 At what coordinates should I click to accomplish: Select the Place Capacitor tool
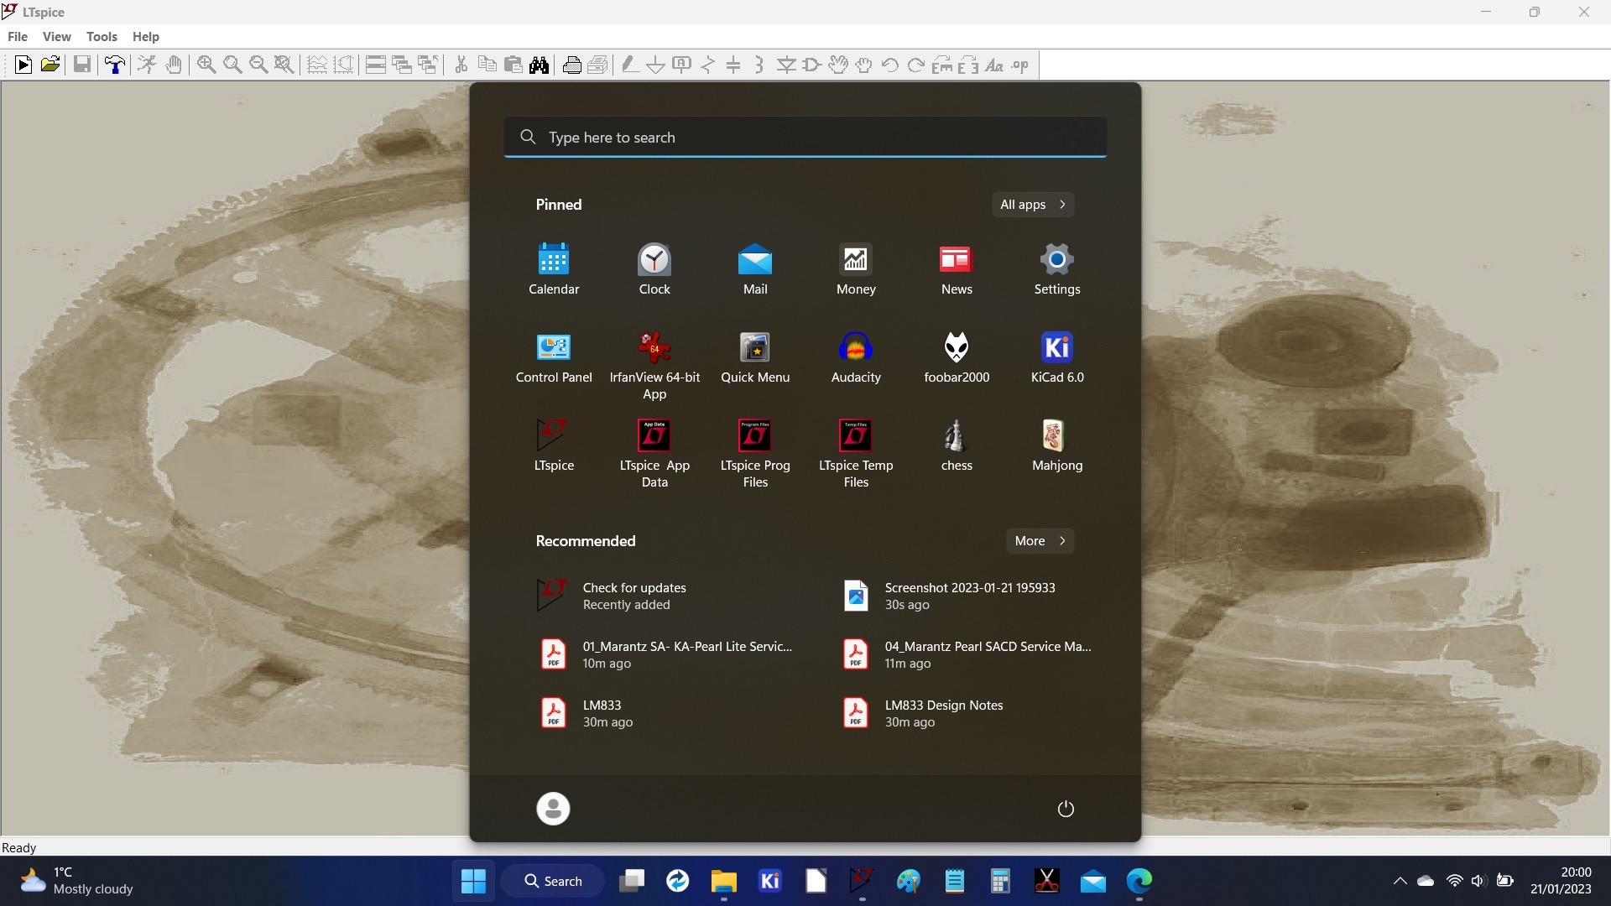(733, 65)
